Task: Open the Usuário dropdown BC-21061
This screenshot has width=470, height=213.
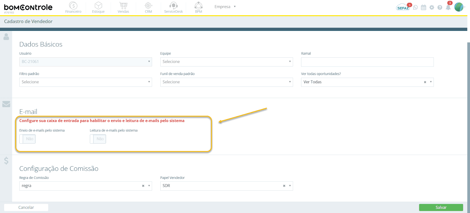Action: pyautogui.click(x=85, y=62)
